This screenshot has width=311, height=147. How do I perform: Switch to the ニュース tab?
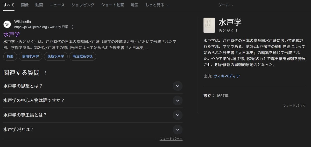click(57, 5)
